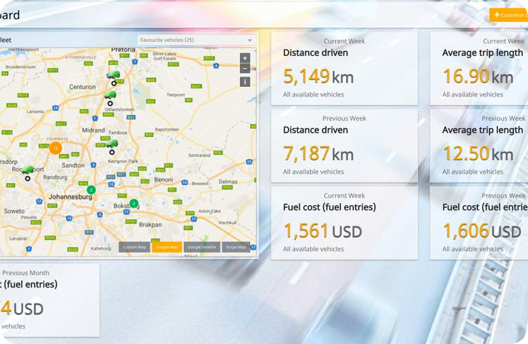This screenshot has width=528, height=344.
Task: Click the green vehicle near Olifantsfontein
Action: (x=110, y=95)
